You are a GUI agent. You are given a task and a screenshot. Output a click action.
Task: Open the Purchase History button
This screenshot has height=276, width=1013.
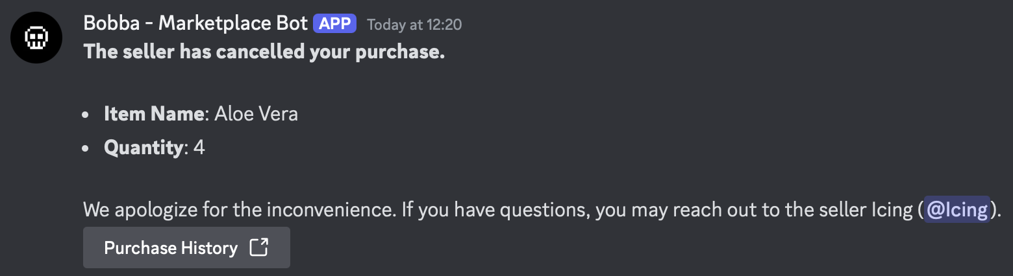[186, 247]
